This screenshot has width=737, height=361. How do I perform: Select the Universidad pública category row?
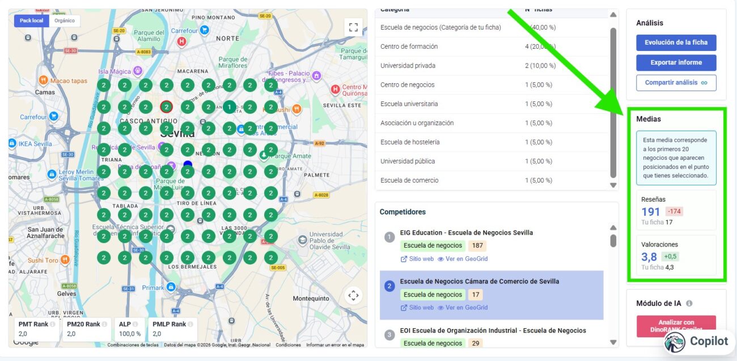492,162
